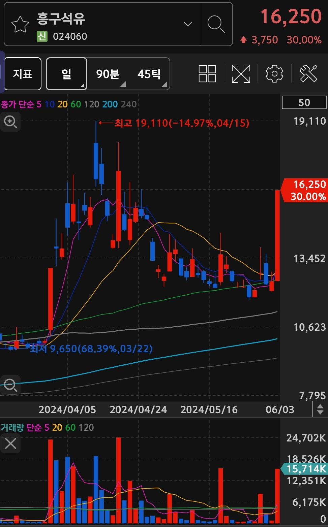This screenshot has height=527, width=328.
Task: Tap the 30.00% change rate in header
Action: click(x=304, y=40)
